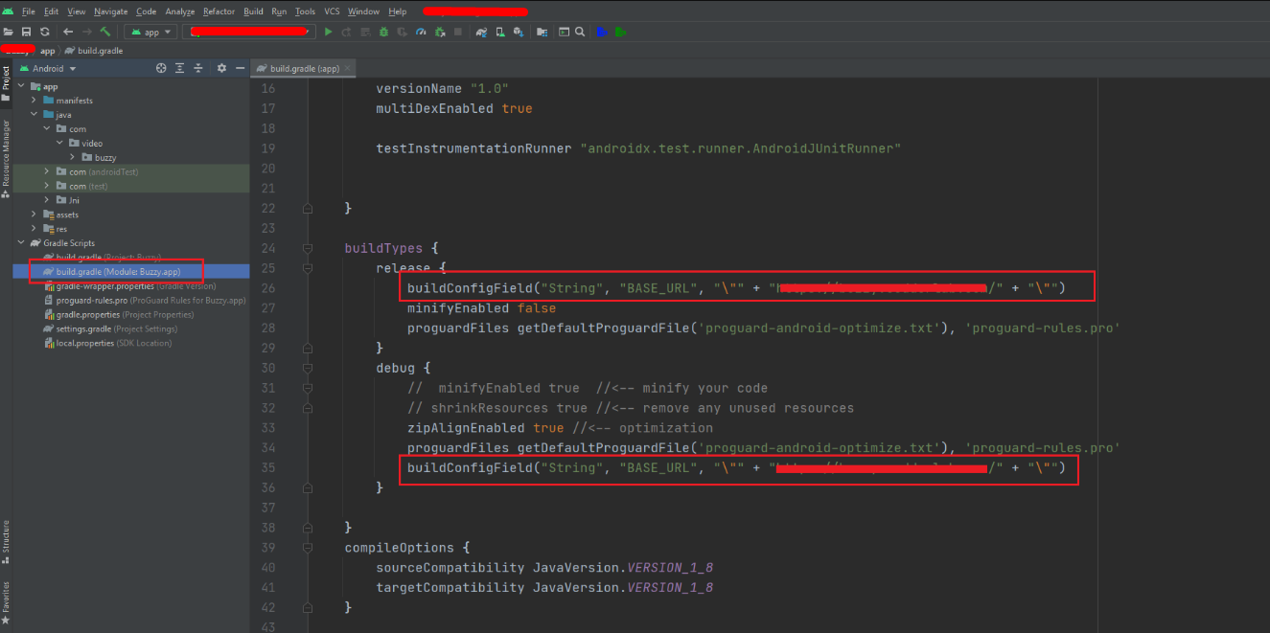Collapse the release block fold marker
Viewport: 1270px width, 633px height.
click(308, 268)
